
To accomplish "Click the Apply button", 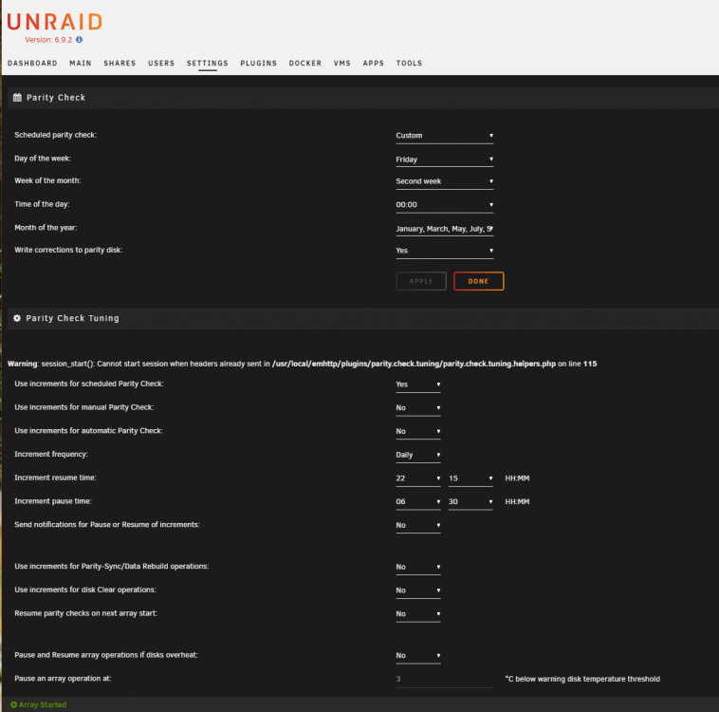I will click(421, 281).
